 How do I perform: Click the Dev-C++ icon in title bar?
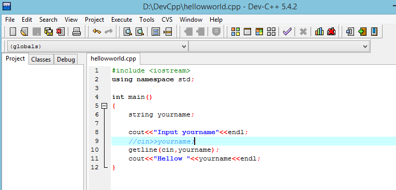(x=7, y=6)
